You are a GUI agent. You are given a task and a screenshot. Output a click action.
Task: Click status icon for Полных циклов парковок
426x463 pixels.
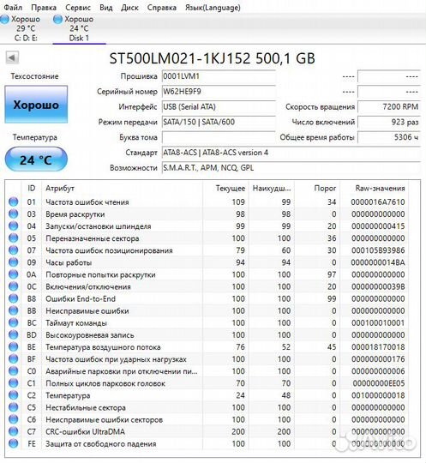[13, 383]
